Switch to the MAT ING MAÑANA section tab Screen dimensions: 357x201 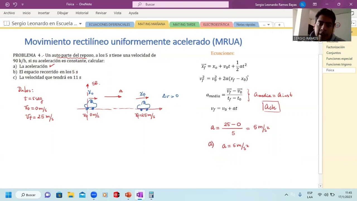coord(151,24)
